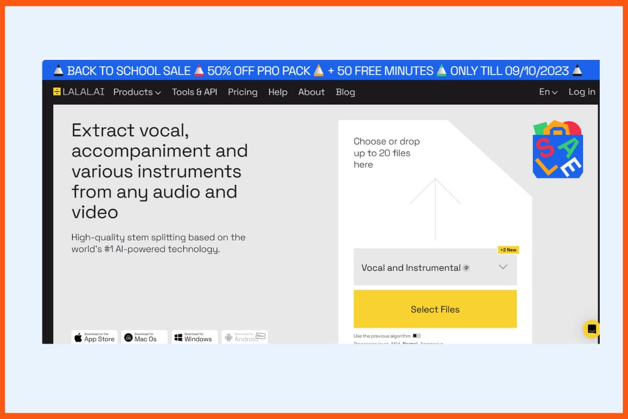
Task: Open the Tools & API menu item
Action: (x=195, y=92)
